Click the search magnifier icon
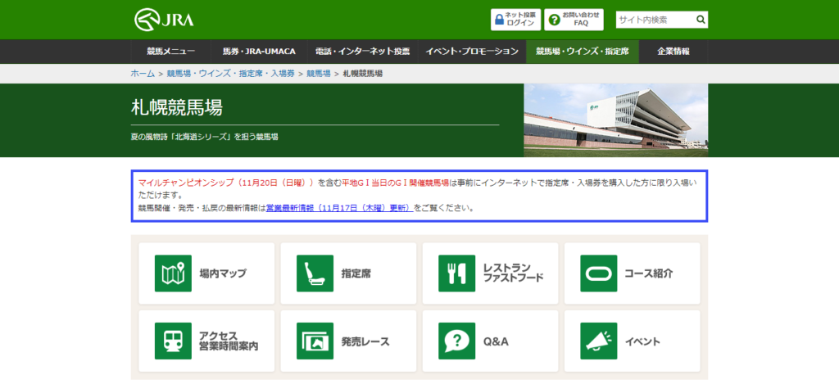Viewport: 839px width, 384px height. pos(701,20)
